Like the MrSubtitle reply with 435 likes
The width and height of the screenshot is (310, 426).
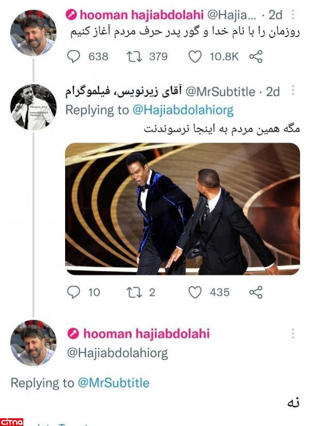[195, 292]
